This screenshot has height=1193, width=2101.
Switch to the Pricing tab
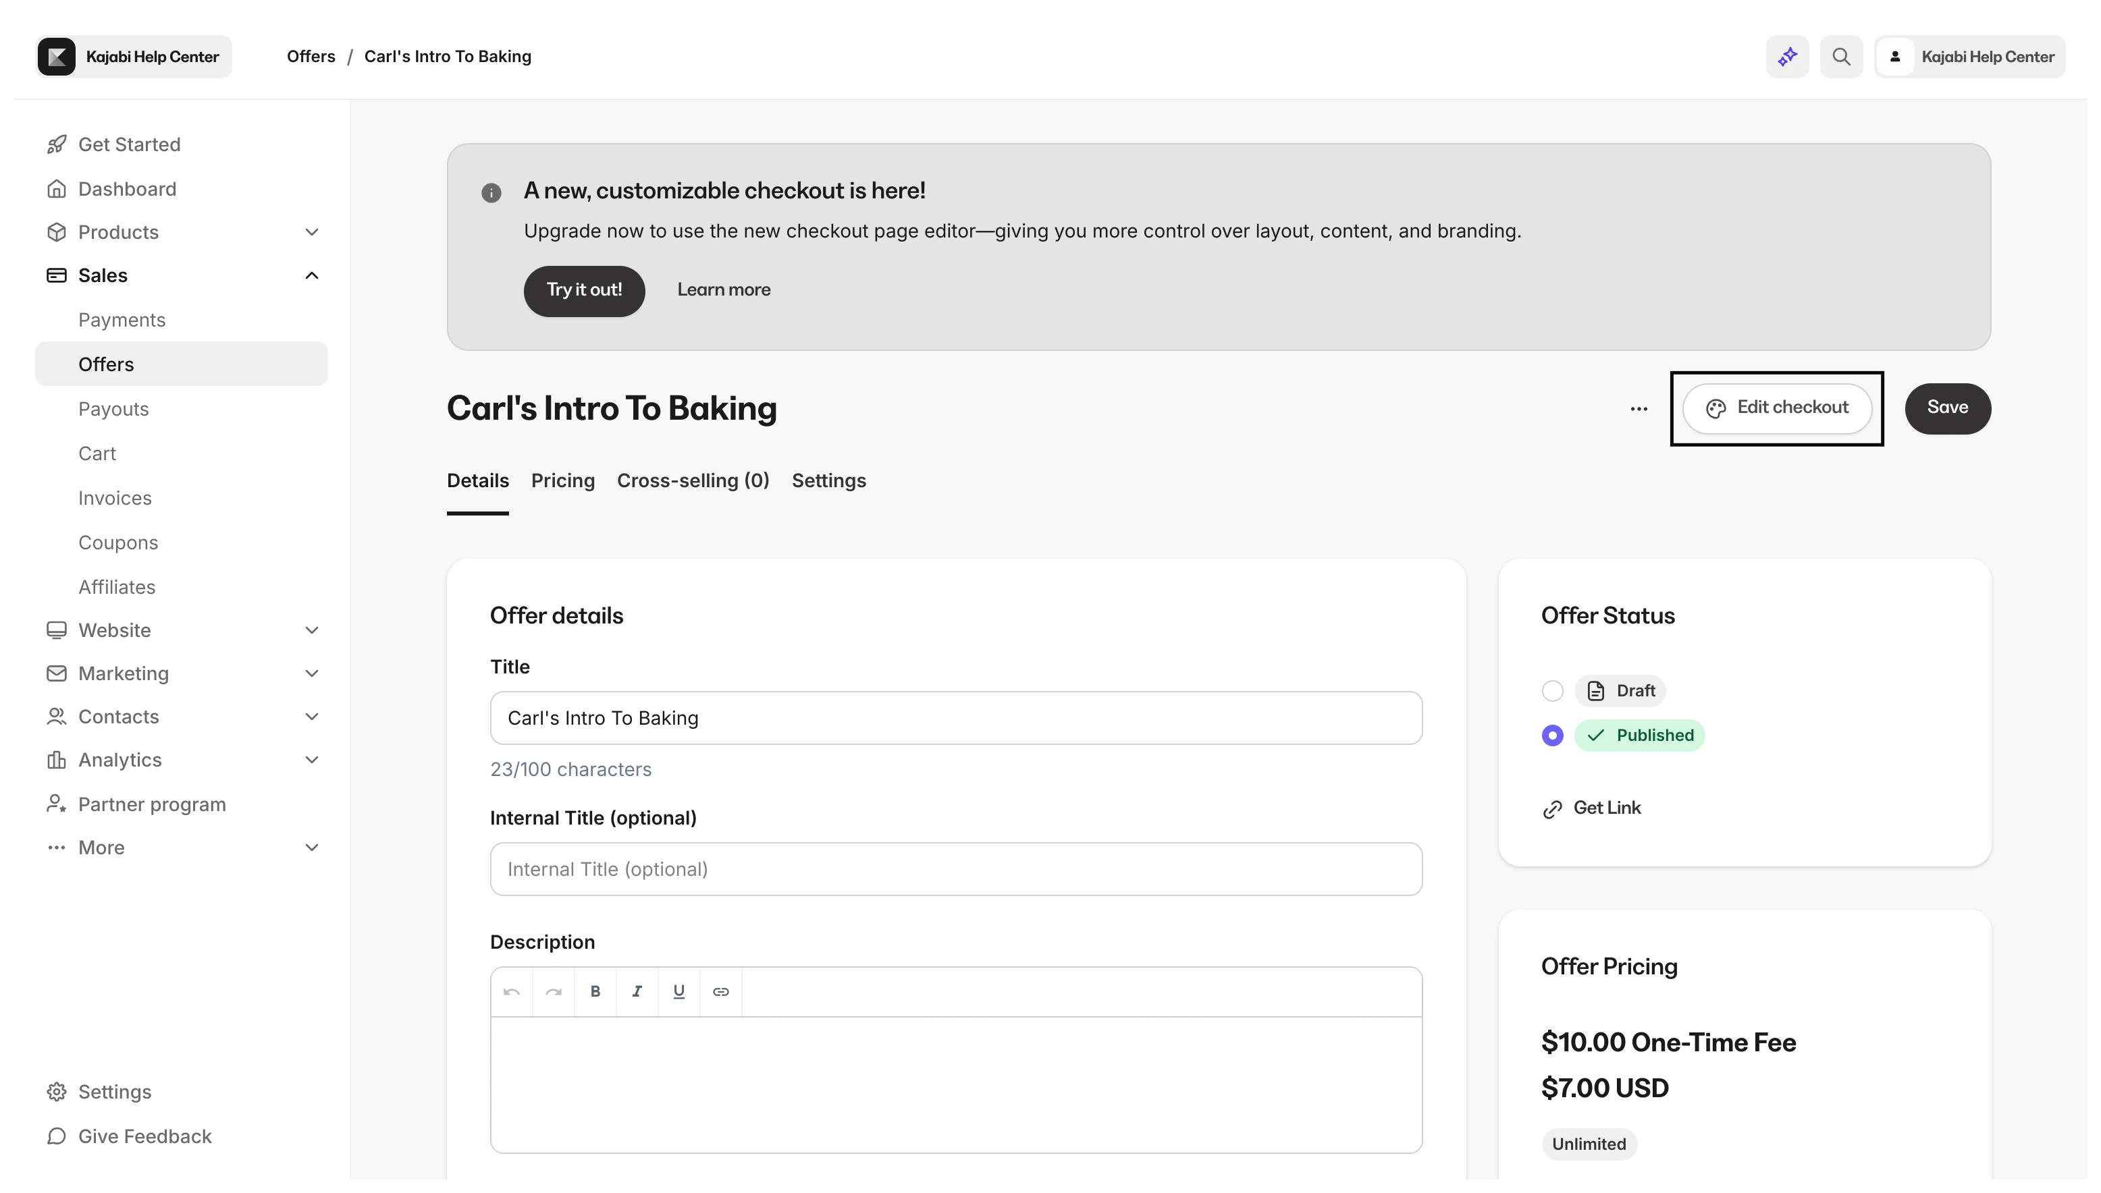tap(562, 480)
